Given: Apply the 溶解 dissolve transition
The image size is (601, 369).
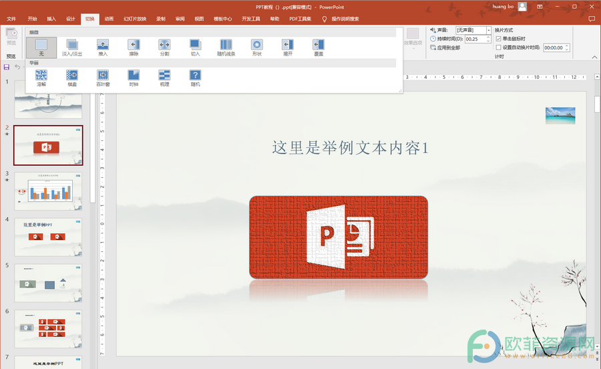Looking at the screenshot, I should coord(41,78).
